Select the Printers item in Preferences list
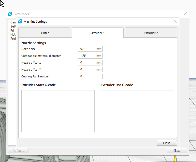Screen dimensions: 196x162 [x=13, y=31]
